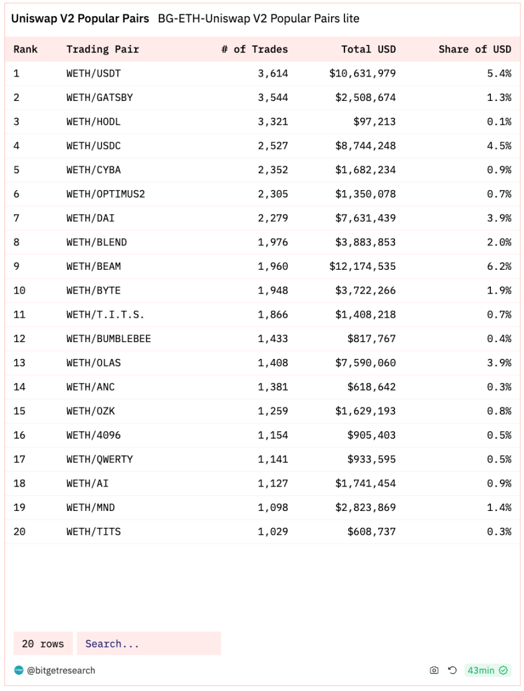
Task: Click the camera screenshot icon
Action: pyautogui.click(x=434, y=670)
